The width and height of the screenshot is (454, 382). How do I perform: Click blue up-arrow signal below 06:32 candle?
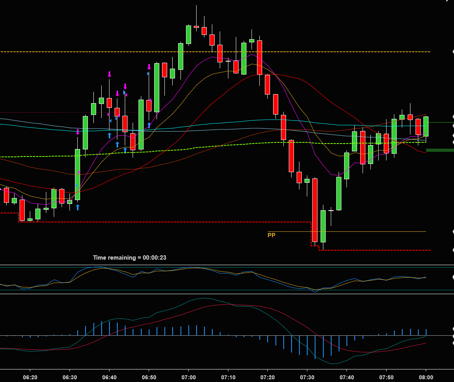tap(78, 207)
